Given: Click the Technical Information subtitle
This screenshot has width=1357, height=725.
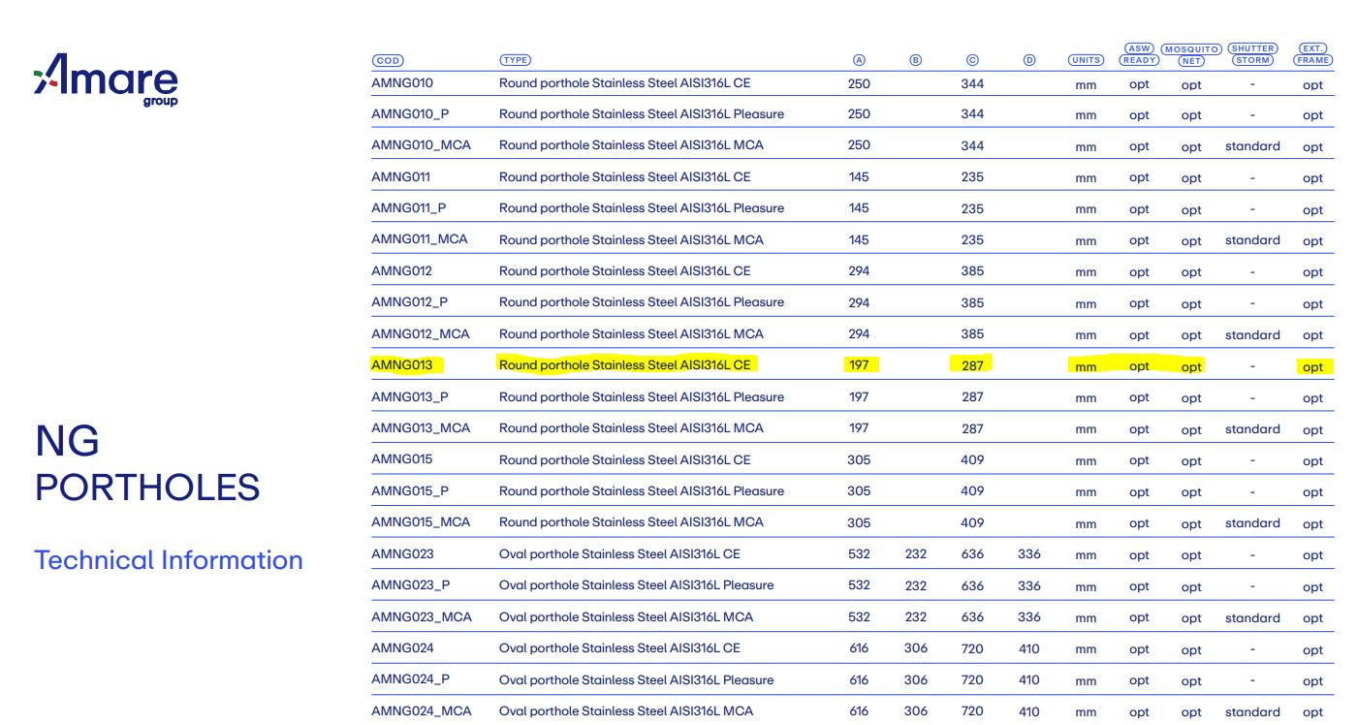Looking at the screenshot, I should pos(169,560).
